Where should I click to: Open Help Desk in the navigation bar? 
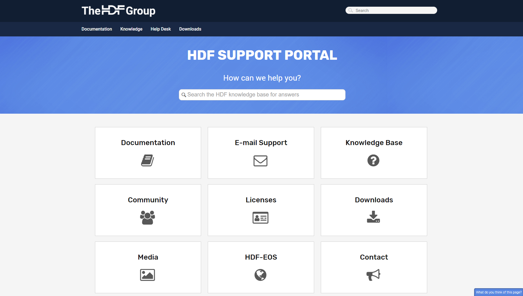[x=161, y=29]
